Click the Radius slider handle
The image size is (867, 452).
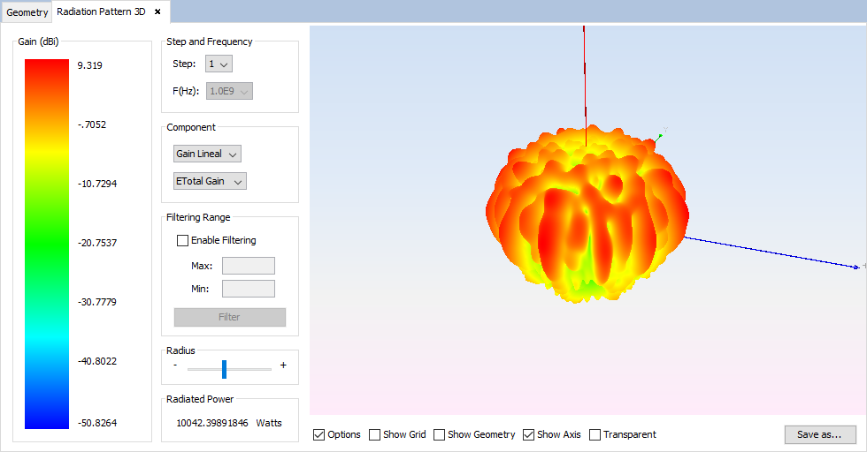(x=225, y=368)
